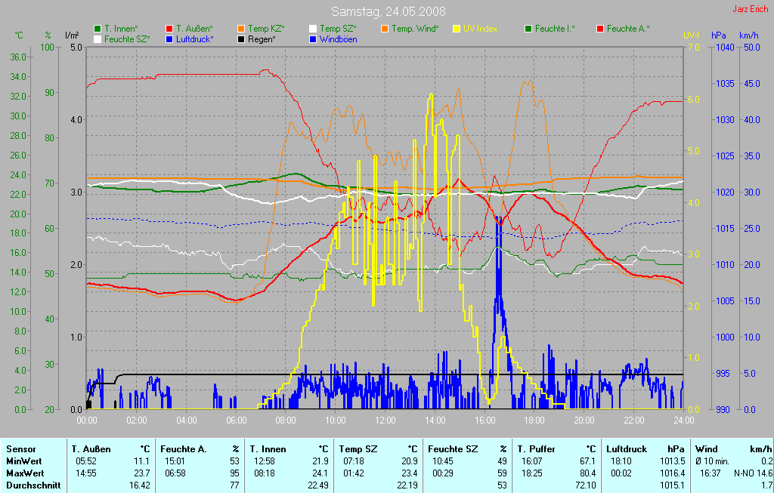Click the Feuchte A. column header
Image resolution: width=774 pixels, height=493 pixels.
[183, 449]
